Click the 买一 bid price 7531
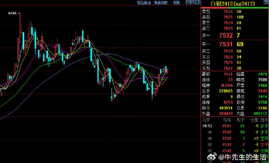This screenshot has height=163, width=269. pos(226,44)
